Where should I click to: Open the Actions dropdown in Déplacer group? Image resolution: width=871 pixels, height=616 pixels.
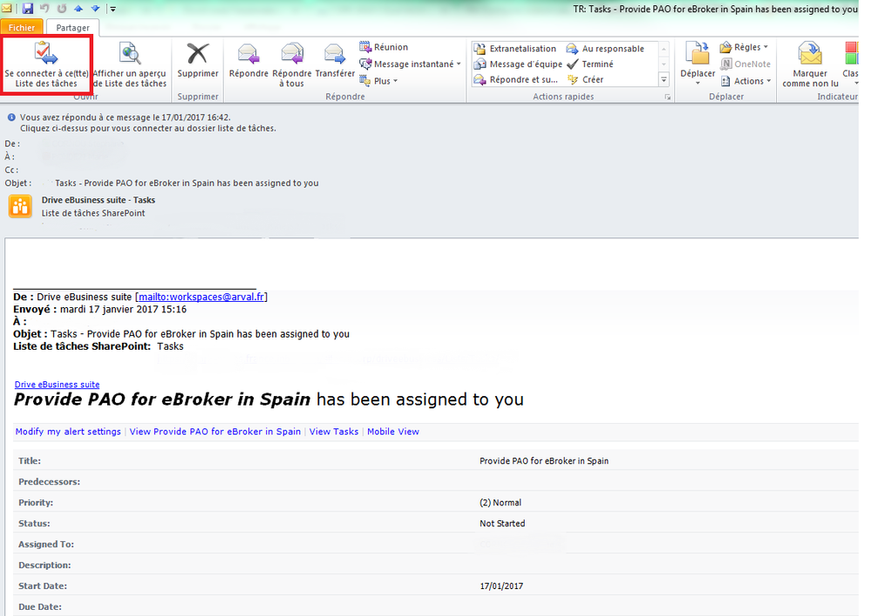745,80
